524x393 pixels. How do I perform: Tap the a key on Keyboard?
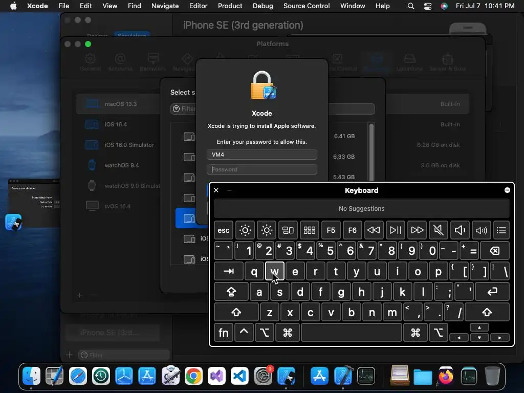tap(259, 291)
